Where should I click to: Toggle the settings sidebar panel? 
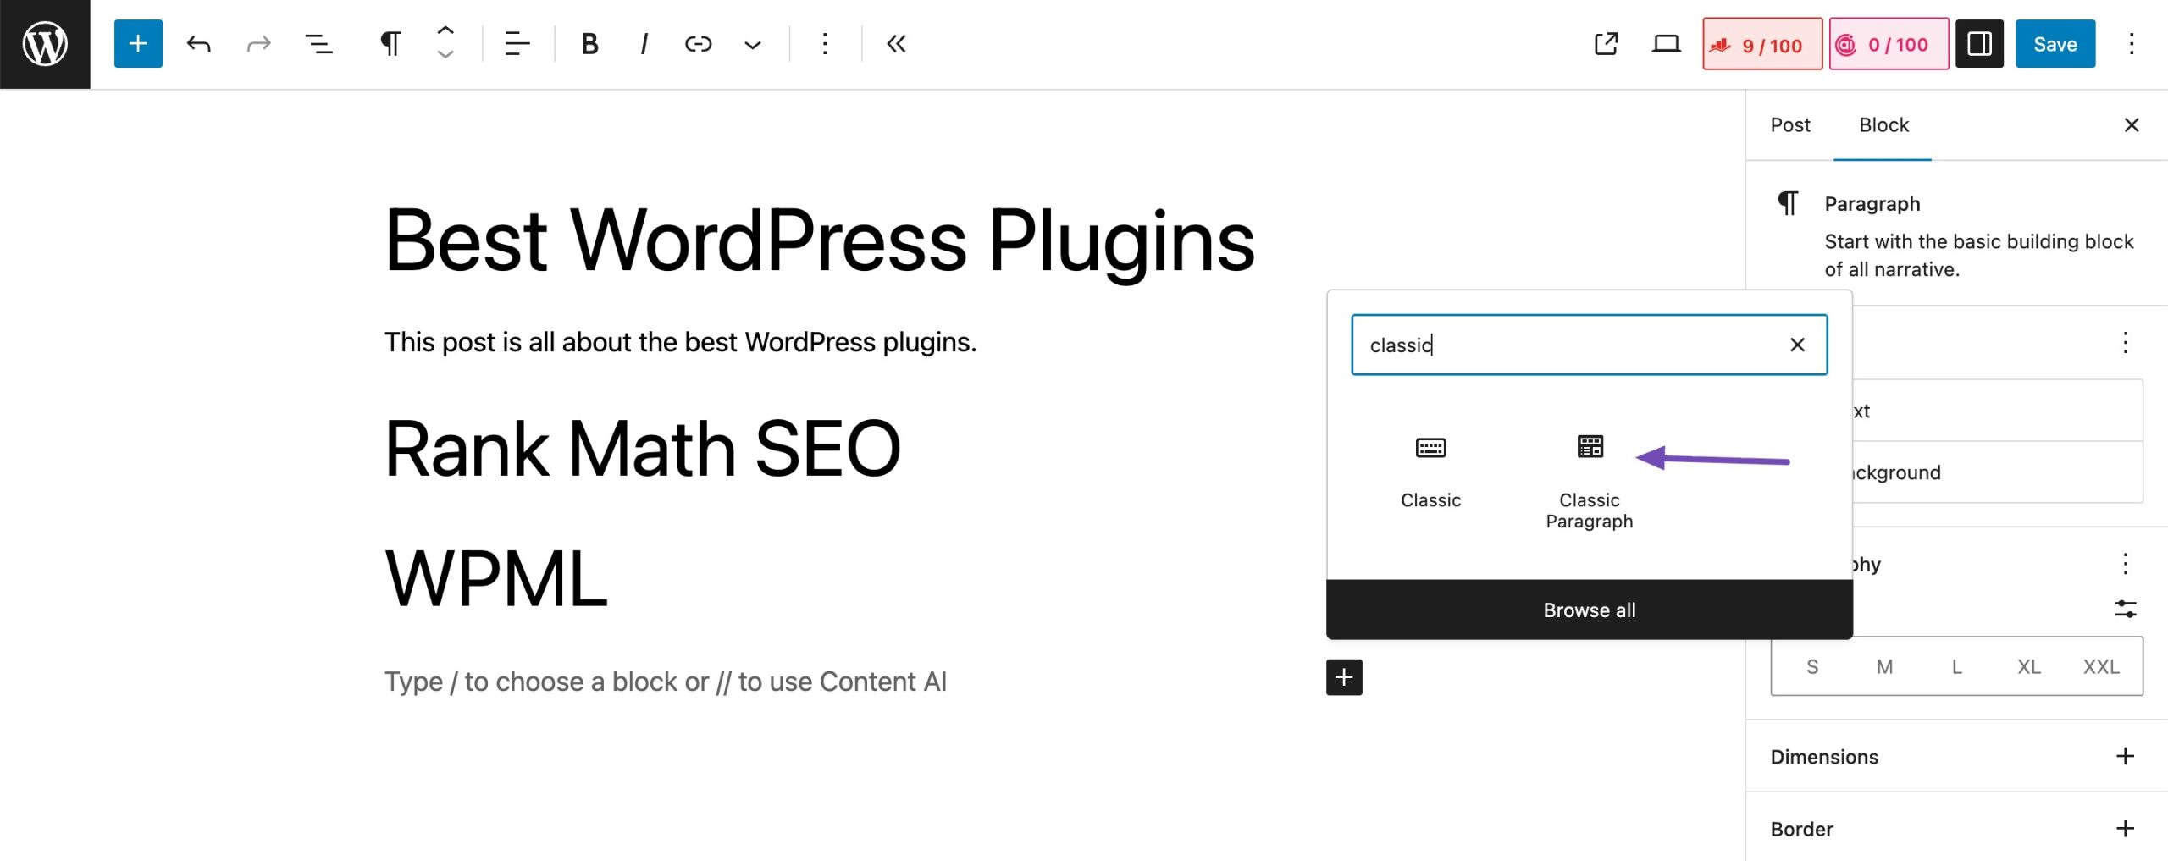pos(1979,44)
